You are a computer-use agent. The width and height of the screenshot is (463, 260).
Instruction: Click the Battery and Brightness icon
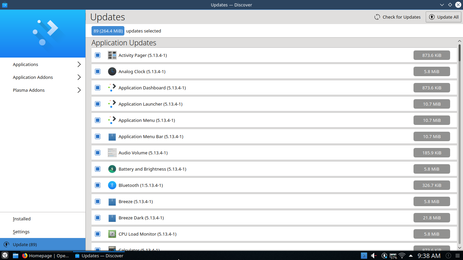click(112, 169)
